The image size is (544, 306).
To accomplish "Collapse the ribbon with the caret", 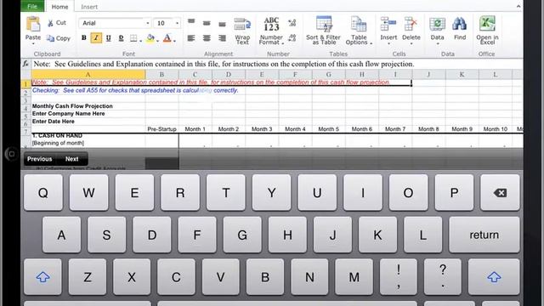I will [518, 6].
